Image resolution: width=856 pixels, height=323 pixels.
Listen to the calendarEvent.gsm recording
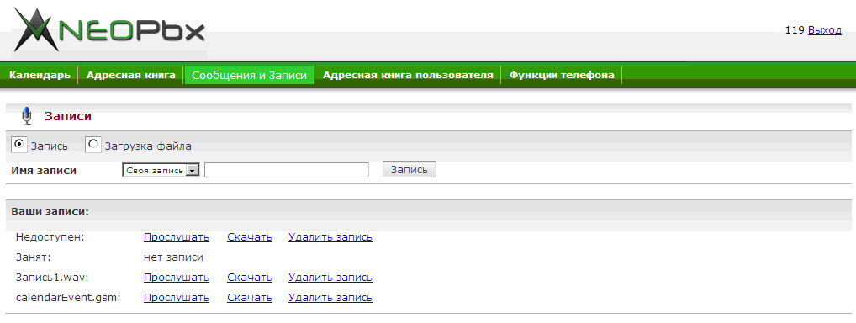177,298
